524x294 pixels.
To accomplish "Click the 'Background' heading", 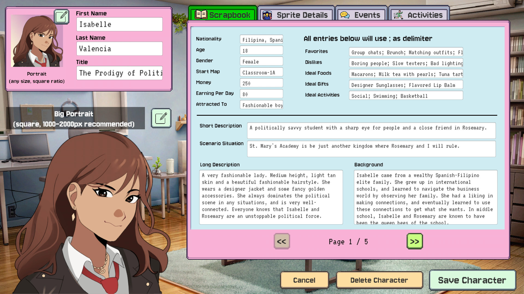I will [368, 165].
